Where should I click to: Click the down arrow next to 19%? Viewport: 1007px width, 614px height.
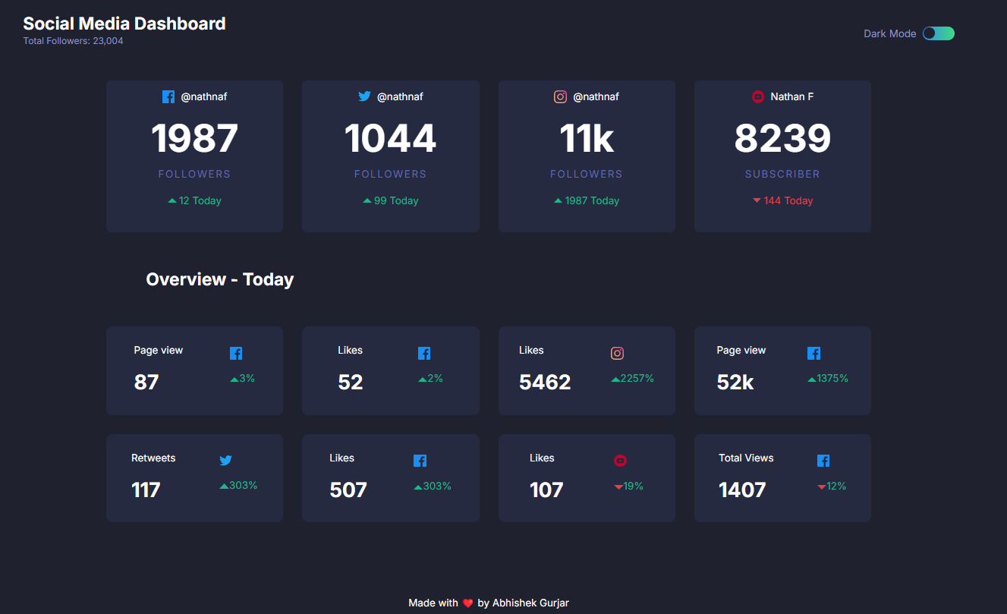tap(618, 486)
